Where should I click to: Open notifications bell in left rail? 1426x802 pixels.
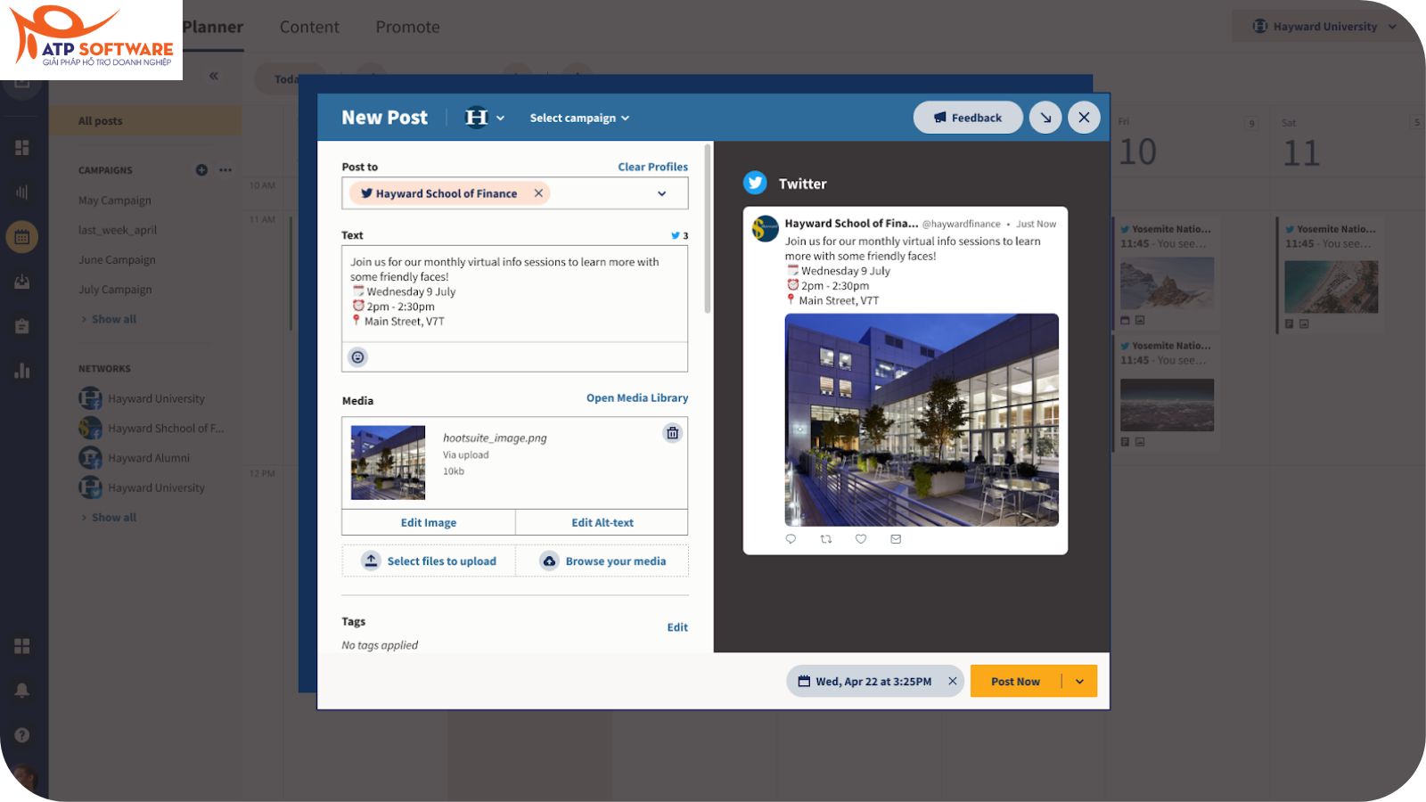(22, 691)
